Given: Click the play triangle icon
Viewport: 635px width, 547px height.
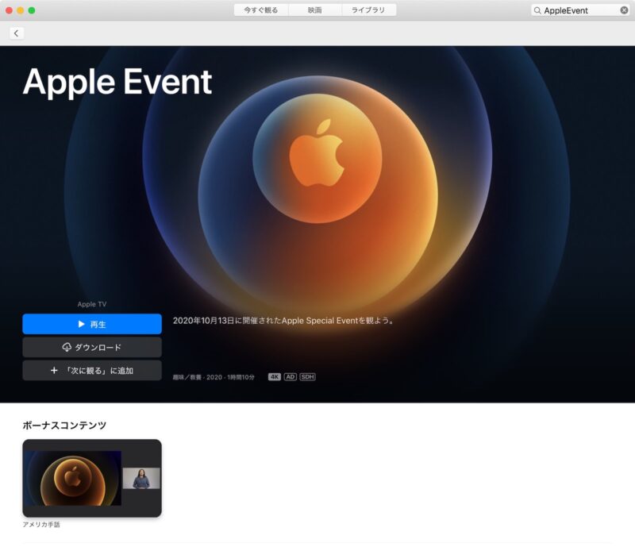Looking at the screenshot, I should [x=80, y=323].
